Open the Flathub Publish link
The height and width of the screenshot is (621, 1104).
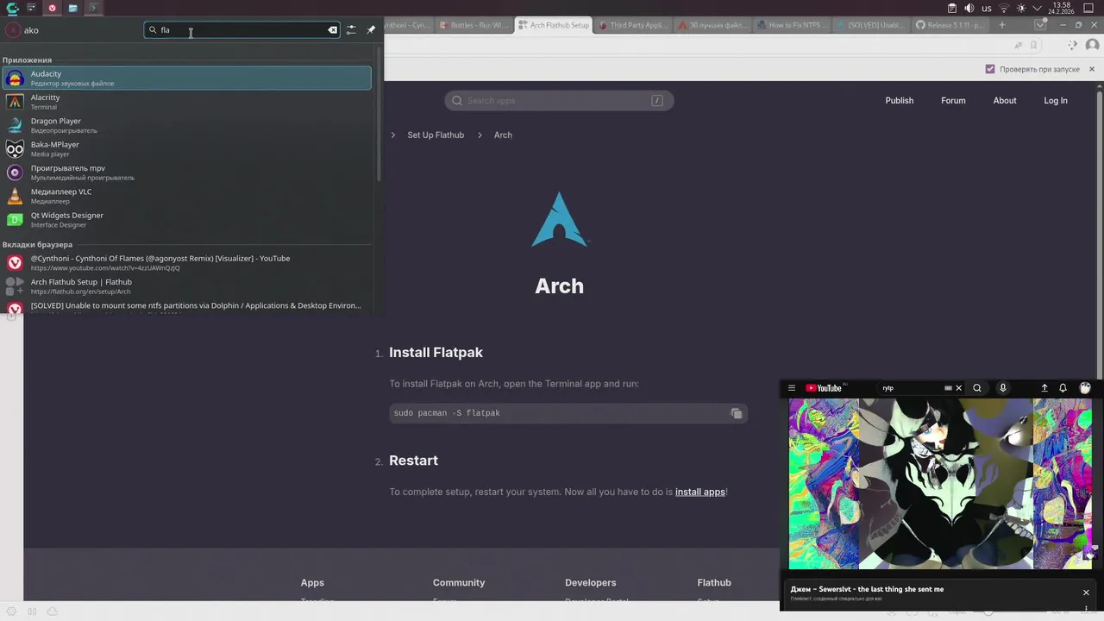pos(899,101)
